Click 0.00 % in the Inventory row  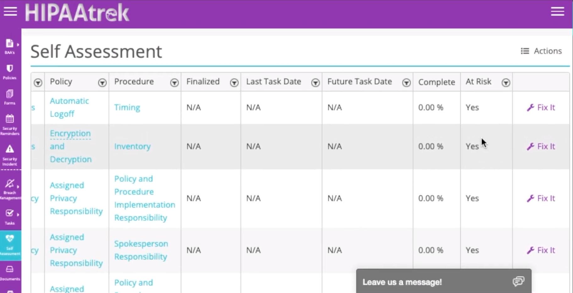[x=431, y=146]
